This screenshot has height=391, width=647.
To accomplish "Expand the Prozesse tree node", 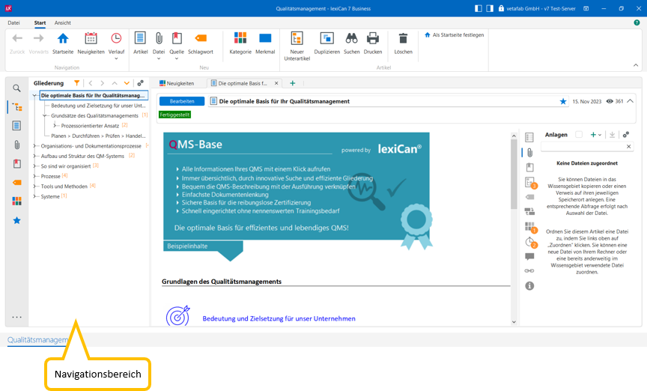I will pyautogui.click(x=34, y=176).
